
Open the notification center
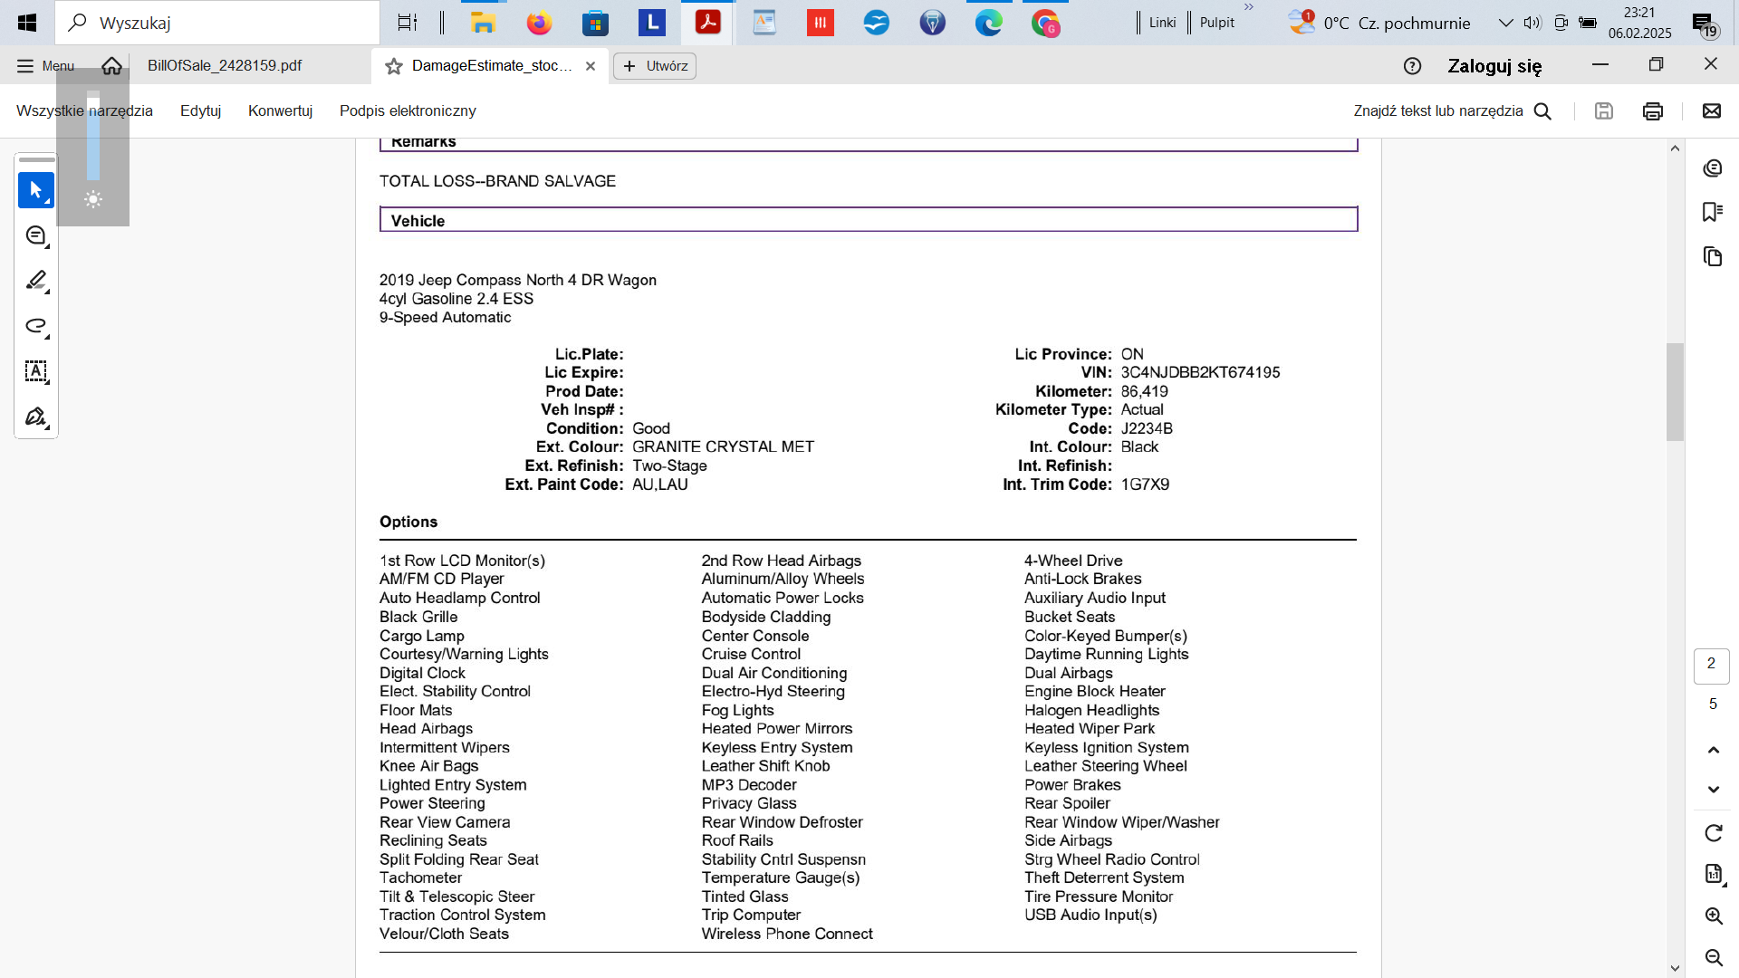pyautogui.click(x=1704, y=24)
